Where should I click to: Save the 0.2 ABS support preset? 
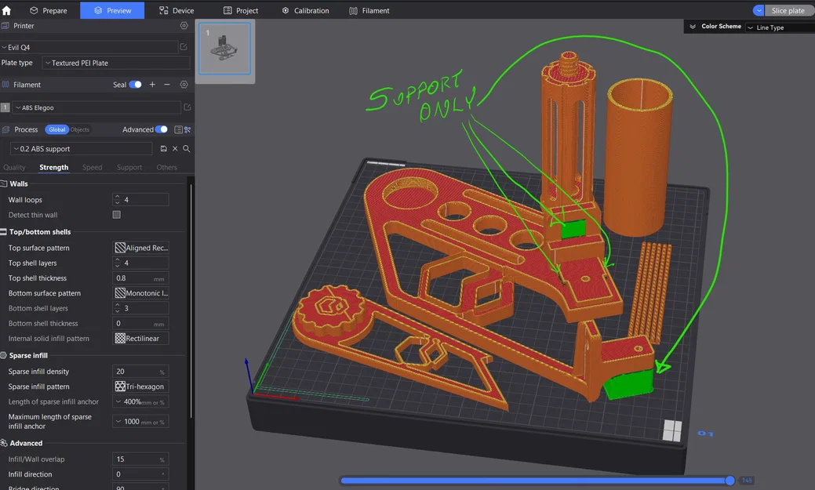(164, 149)
